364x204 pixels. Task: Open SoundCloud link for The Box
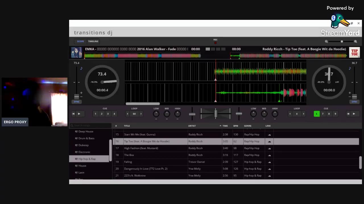[269, 155]
